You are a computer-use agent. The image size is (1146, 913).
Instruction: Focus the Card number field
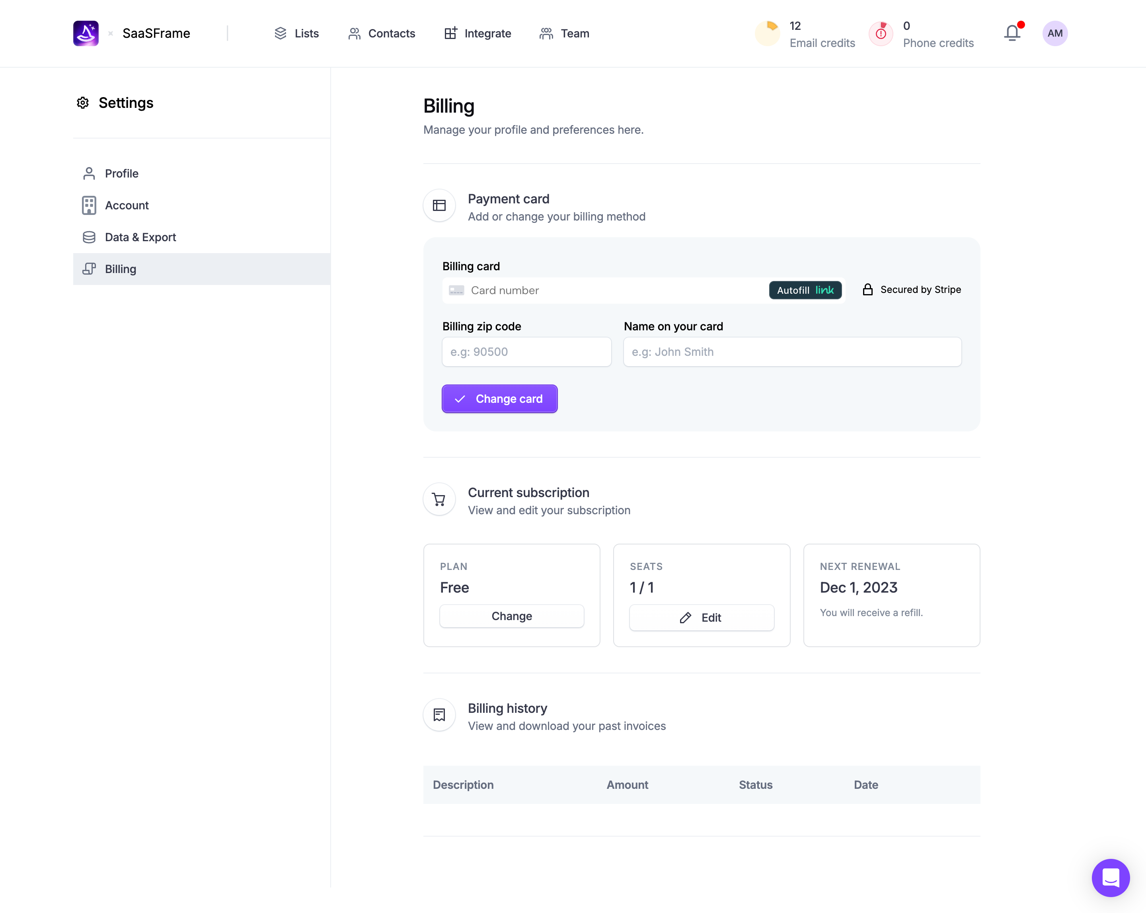pos(644,290)
